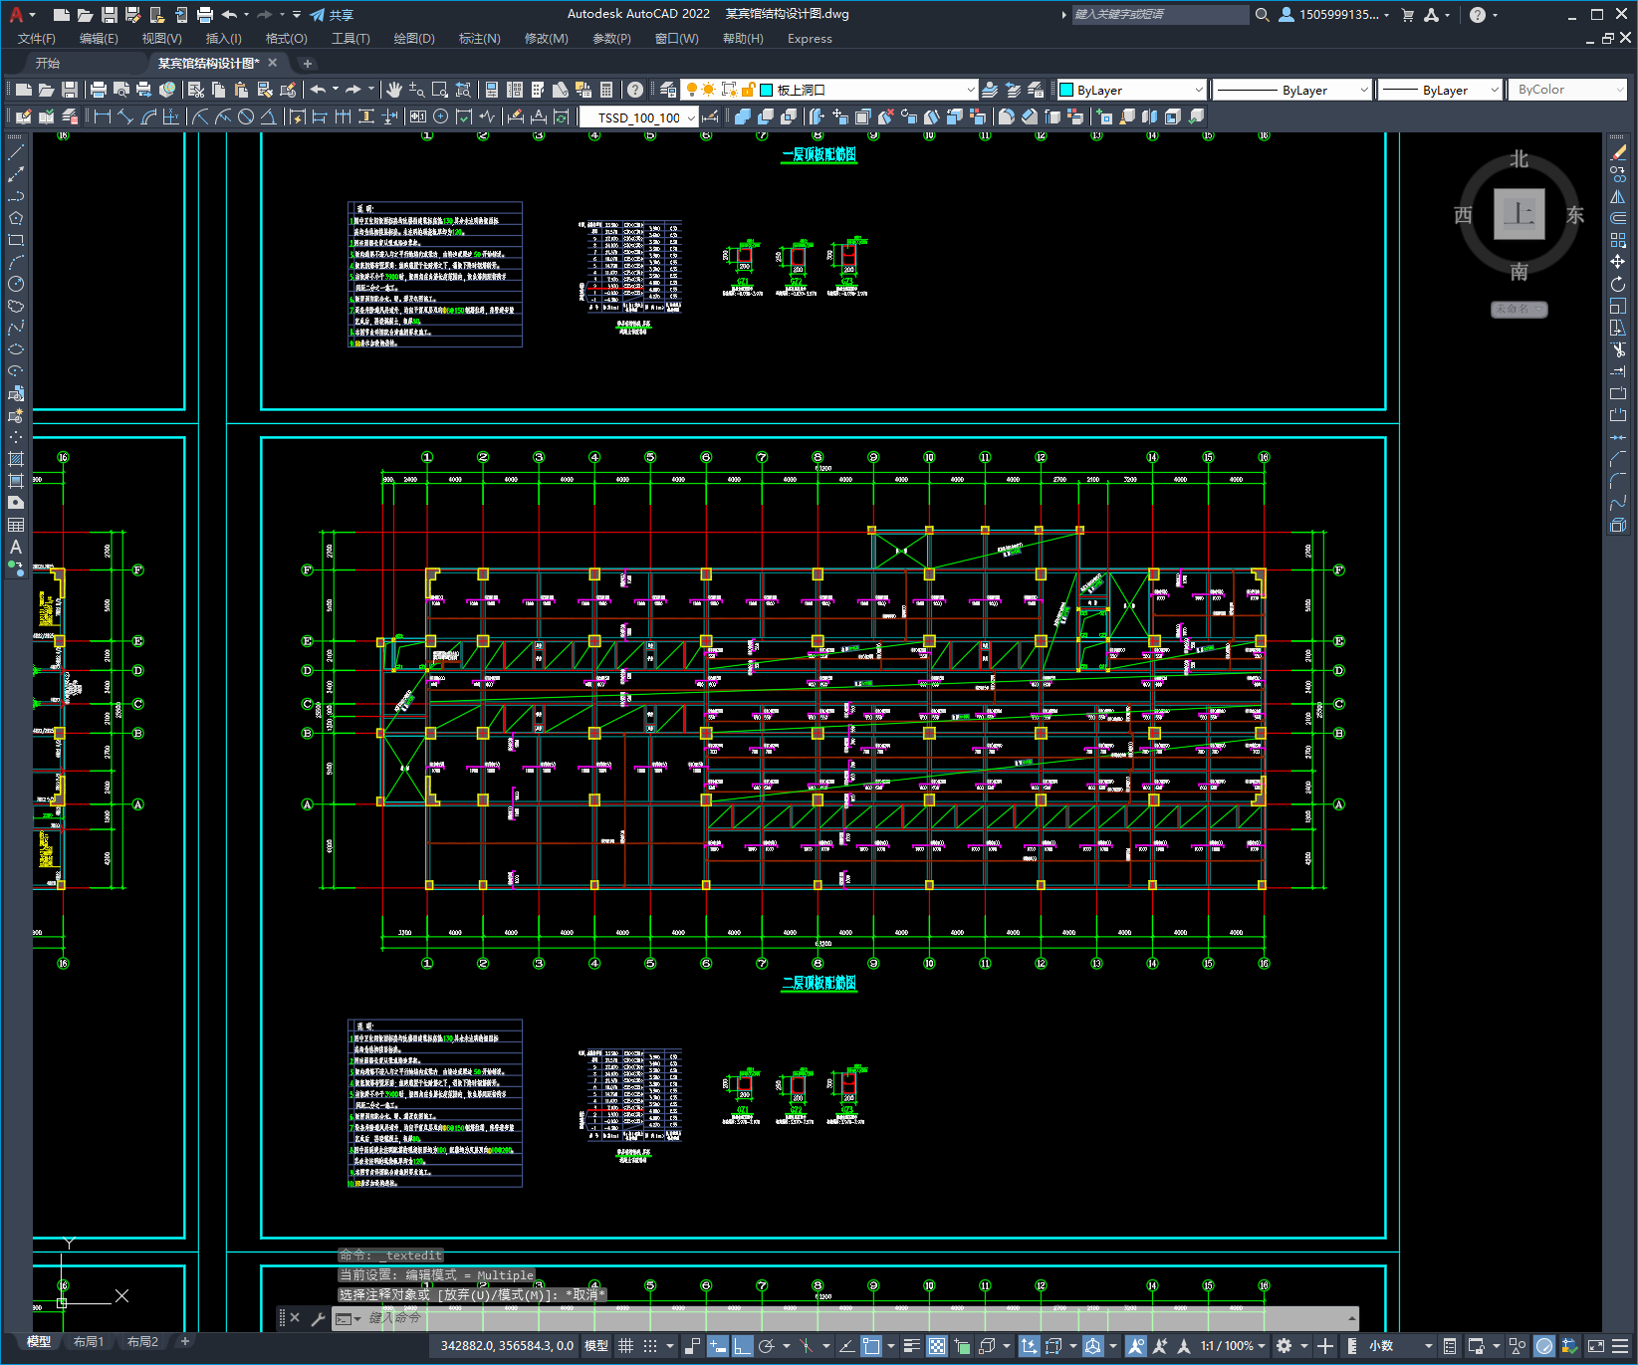Open the TSSD_100_100 dimension style dropdown

(692, 117)
